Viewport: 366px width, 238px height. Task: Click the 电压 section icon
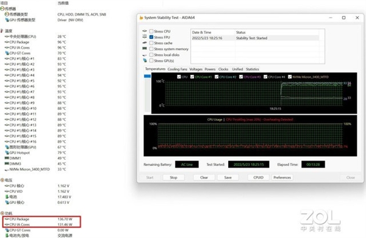[2, 180]
